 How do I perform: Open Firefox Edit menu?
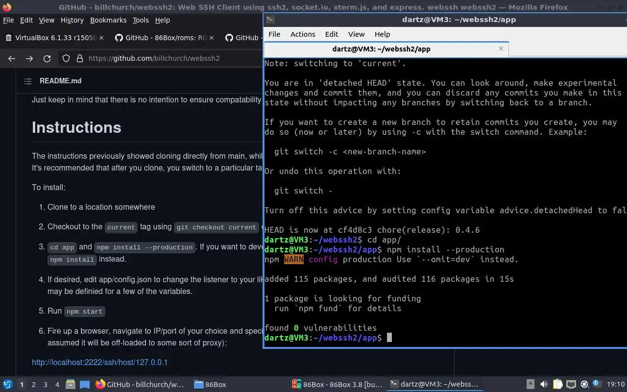click(26, 20)
